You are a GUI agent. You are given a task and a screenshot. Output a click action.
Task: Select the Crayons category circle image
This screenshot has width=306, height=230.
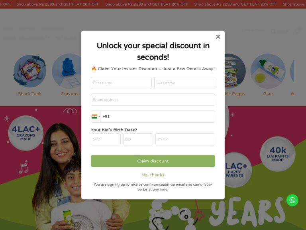pyautogui.click(x=67, y=71)
